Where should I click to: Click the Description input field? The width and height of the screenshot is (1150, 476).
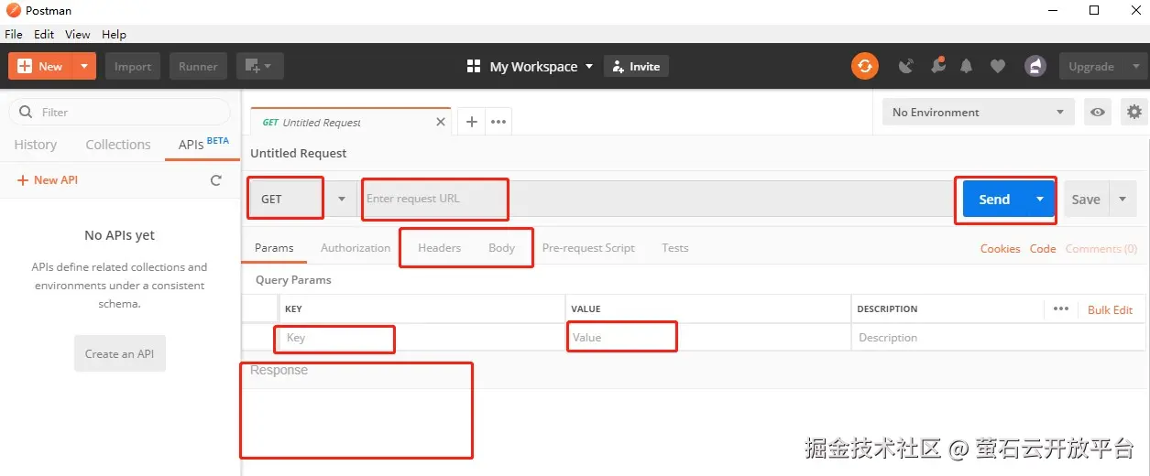pyautogui.click(x=999, y=338)
